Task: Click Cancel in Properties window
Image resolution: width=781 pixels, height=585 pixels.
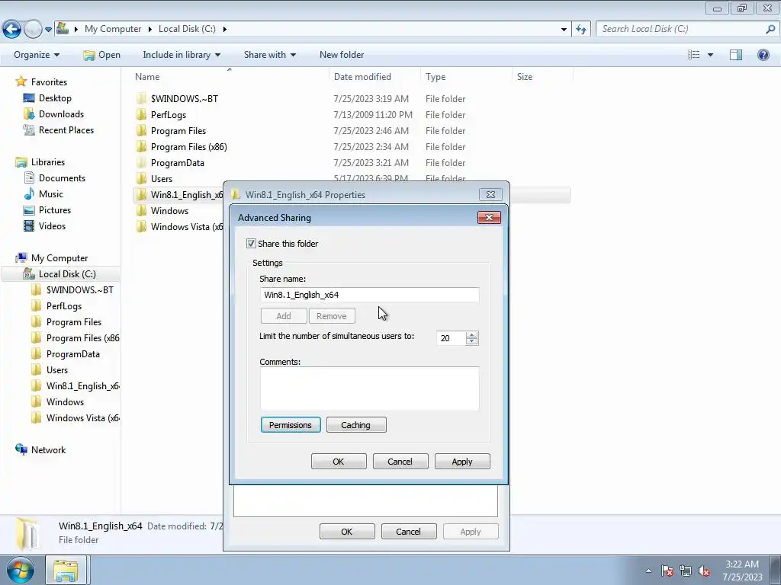Action: (x=409, y=531)
